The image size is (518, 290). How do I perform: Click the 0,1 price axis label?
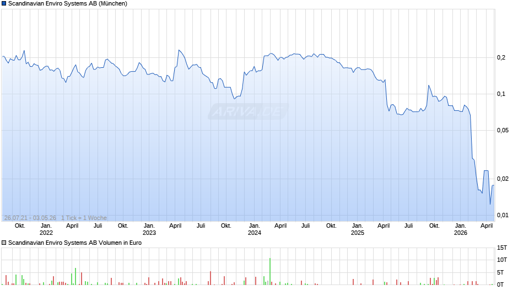pyautogui.click(x=501, y=94)
